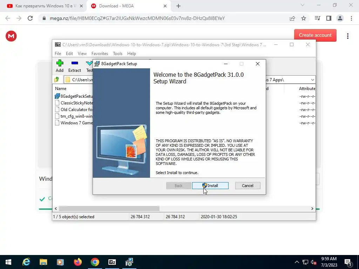
Task: Bookmark this page with star icon
Action: 304,18
